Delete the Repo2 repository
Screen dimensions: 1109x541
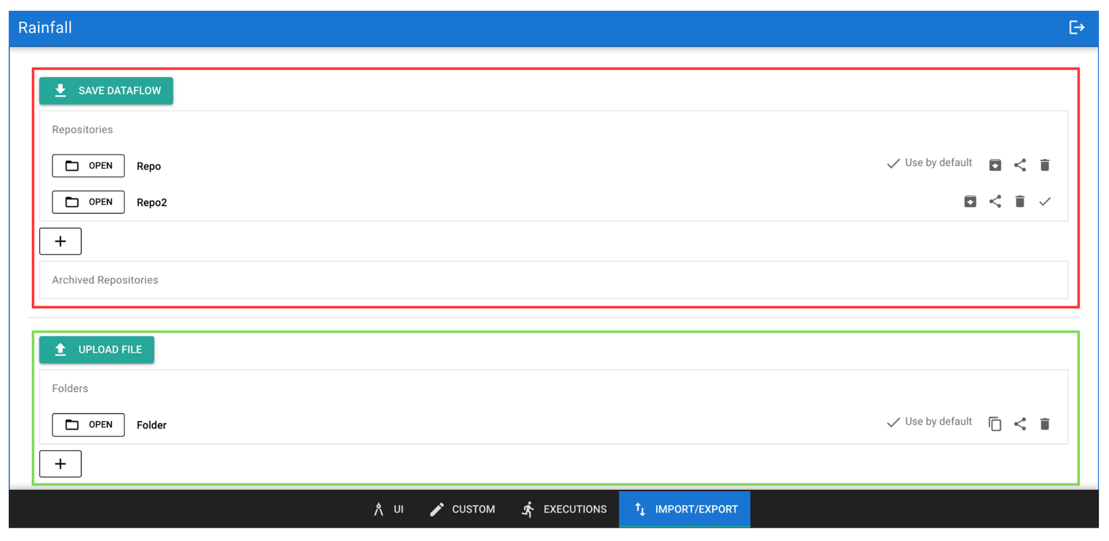click(x=1020, y=202)
